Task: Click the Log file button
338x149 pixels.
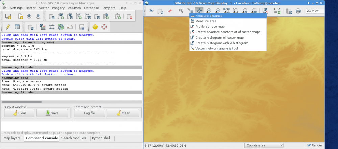Action: [90, 113]
